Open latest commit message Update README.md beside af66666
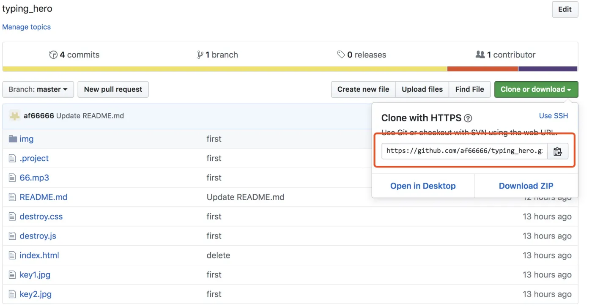592x307 pixels. coord(90,116)
